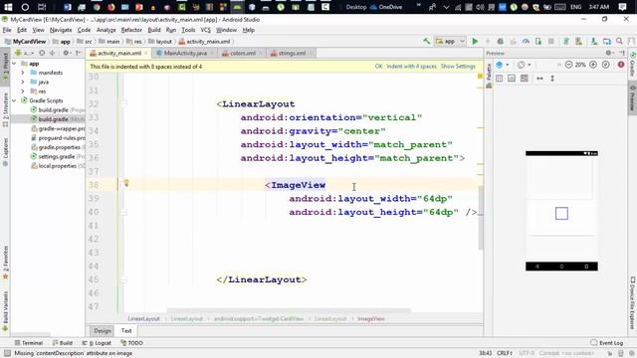Open the Logcat tool window
The height and width of the screenshot is (358, 637).
point(97,343)
